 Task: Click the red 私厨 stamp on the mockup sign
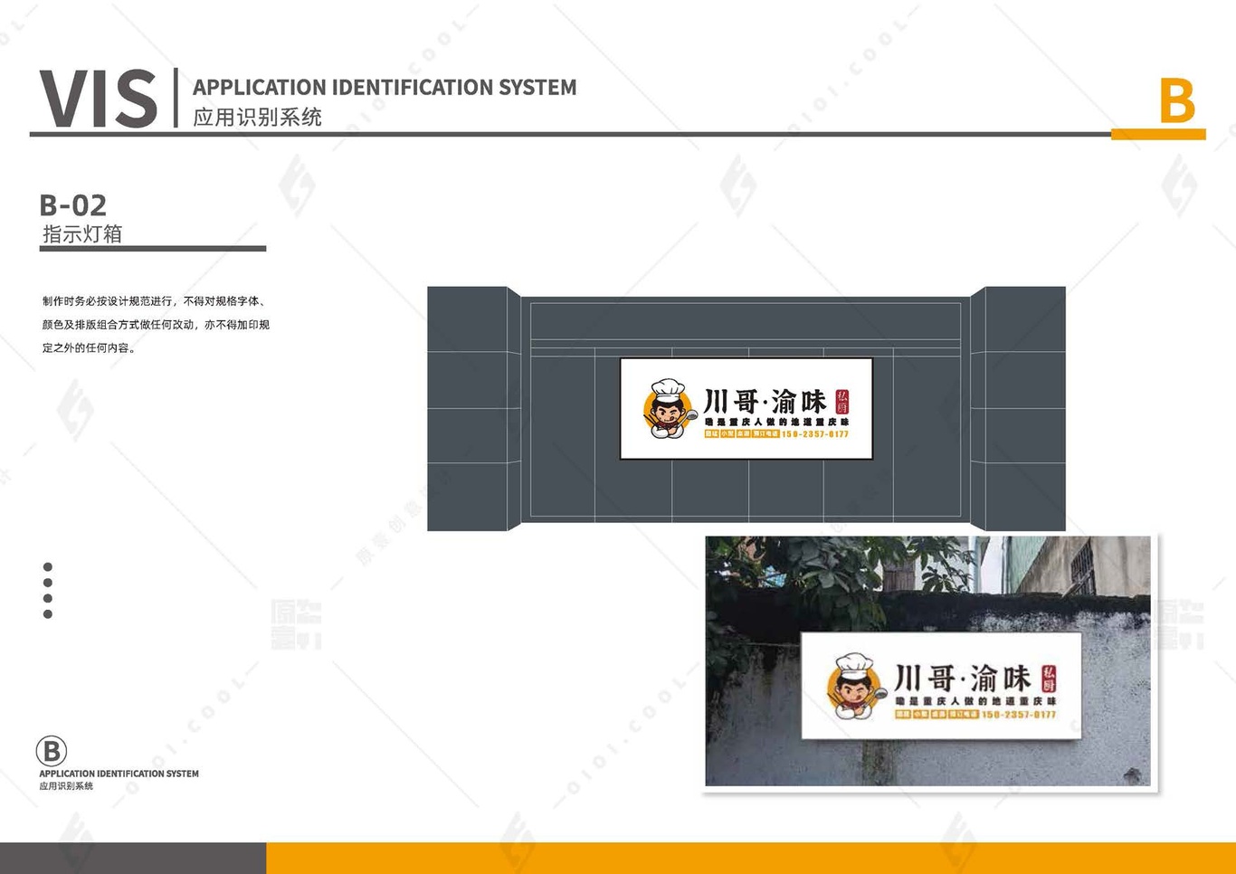(842, 401)
